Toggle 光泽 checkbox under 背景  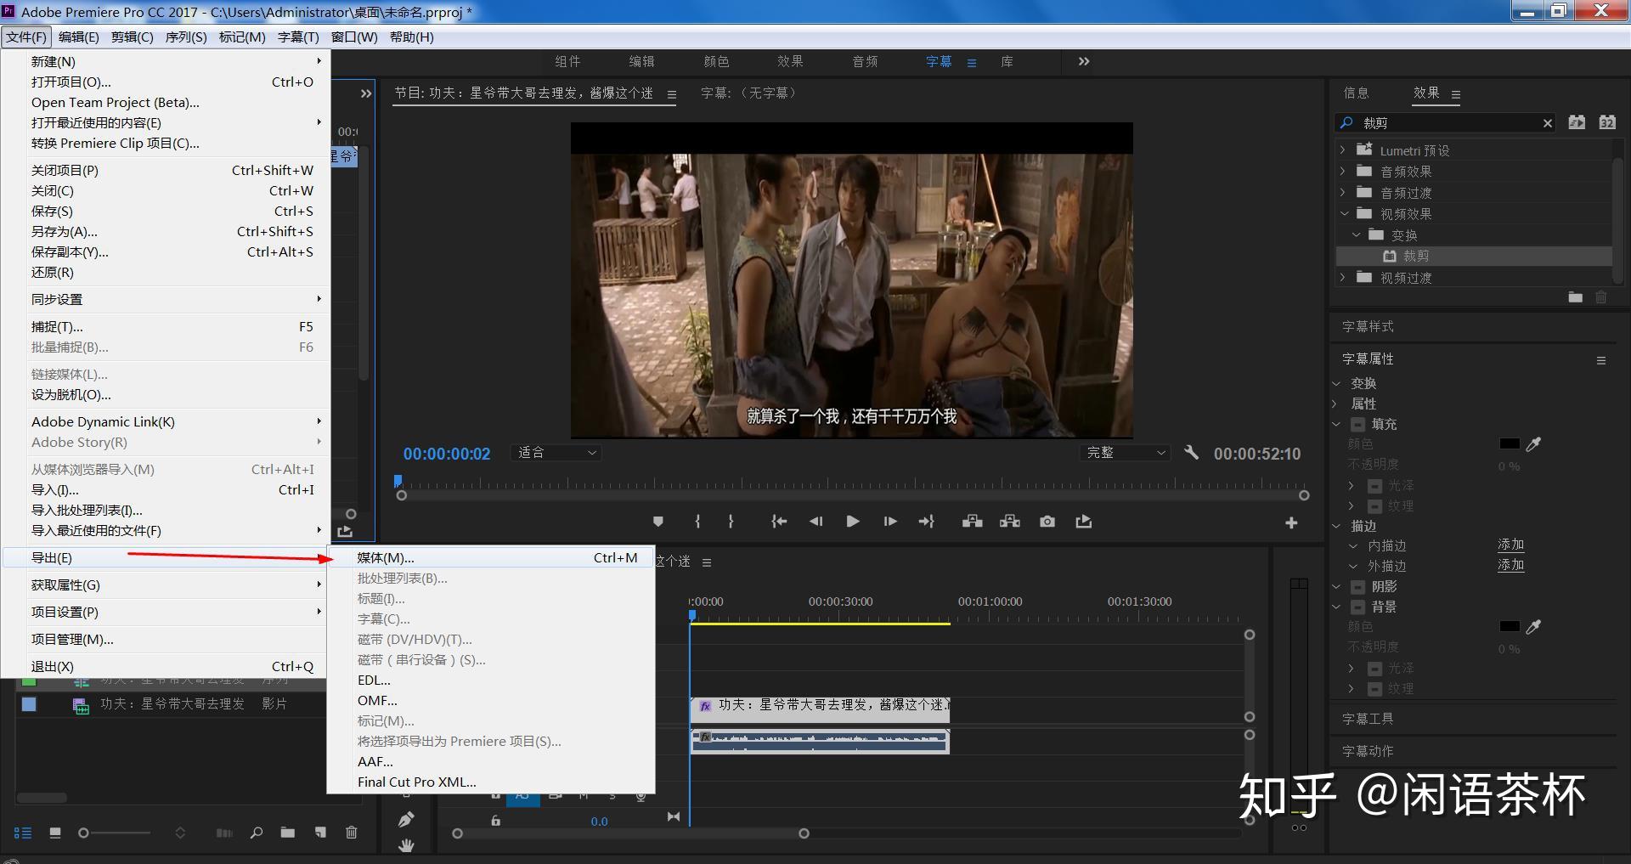point(1375,669)
